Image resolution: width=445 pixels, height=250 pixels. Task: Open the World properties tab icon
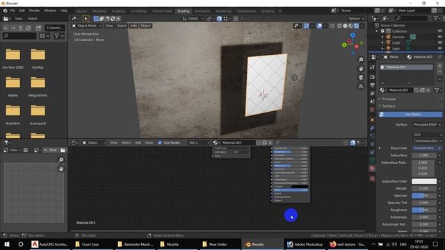click(373, 110)
